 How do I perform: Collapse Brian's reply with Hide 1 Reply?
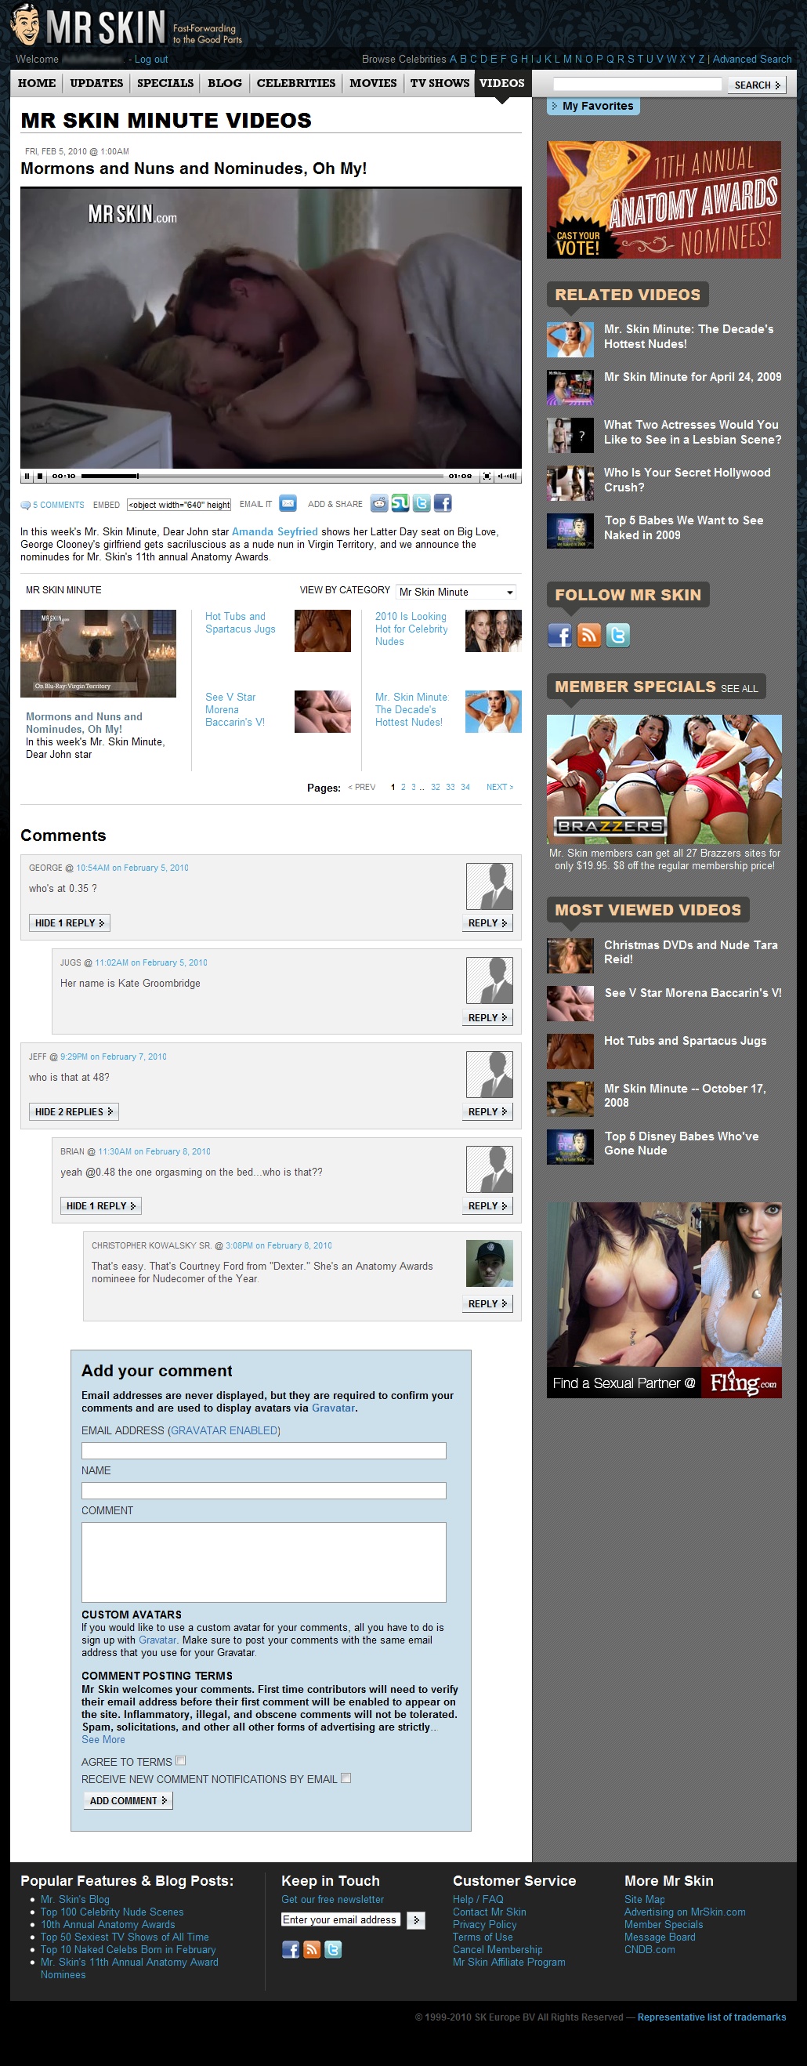pos(101,1205)
